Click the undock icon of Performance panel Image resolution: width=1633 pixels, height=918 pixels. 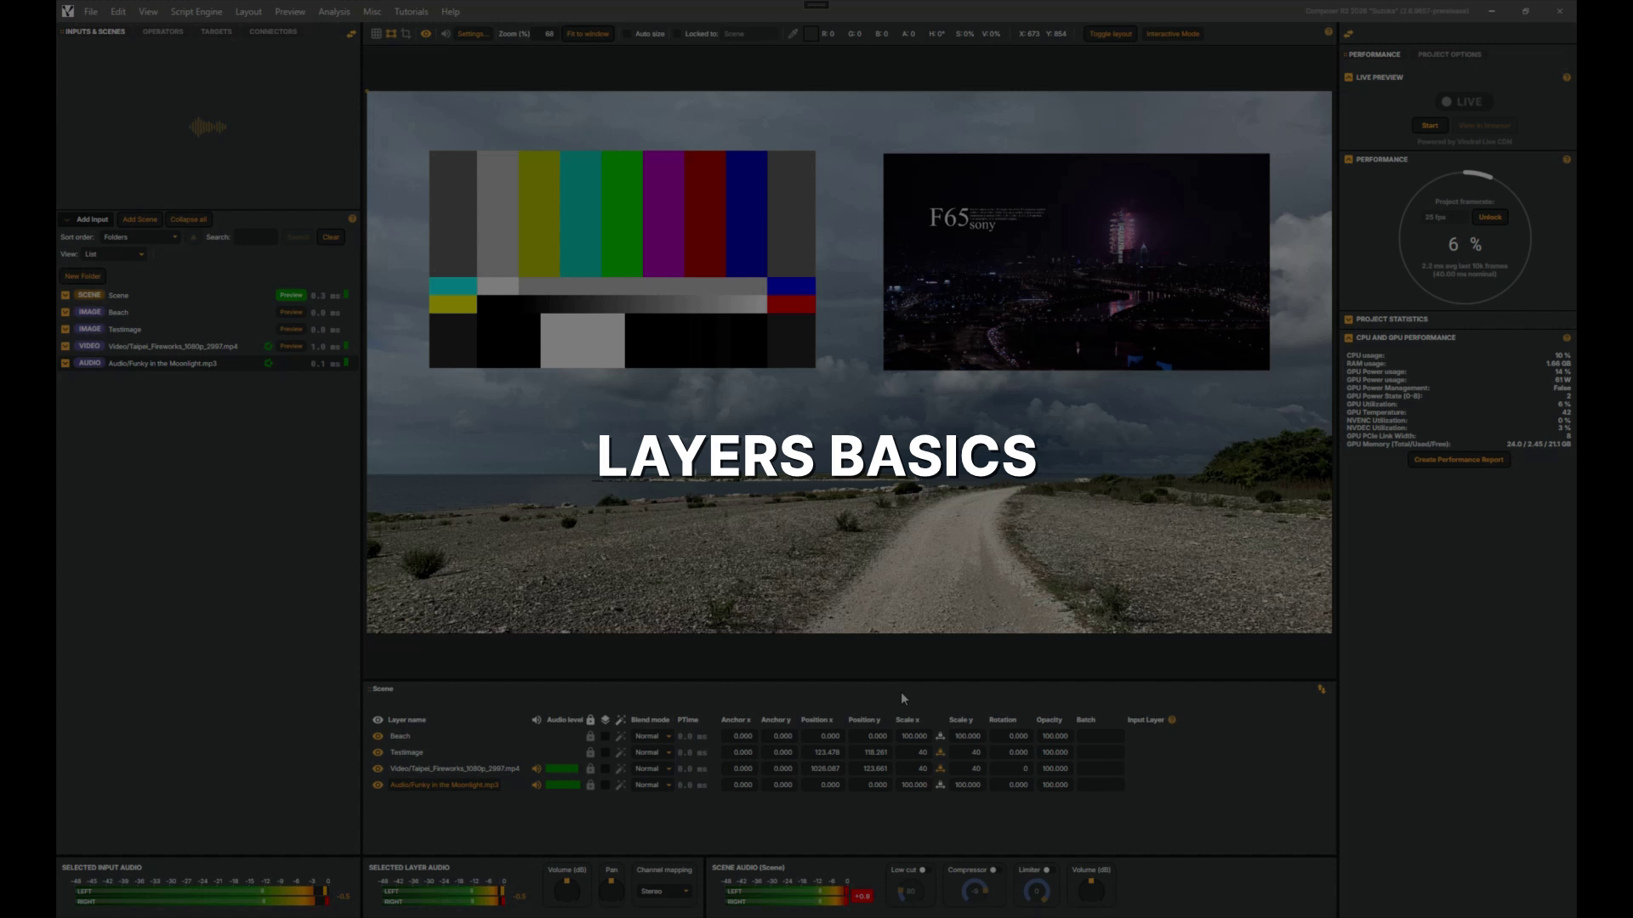1349,34
